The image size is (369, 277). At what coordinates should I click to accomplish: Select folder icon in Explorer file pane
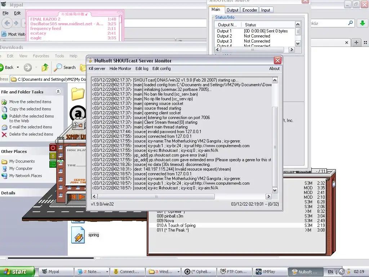tap(78, 93)
